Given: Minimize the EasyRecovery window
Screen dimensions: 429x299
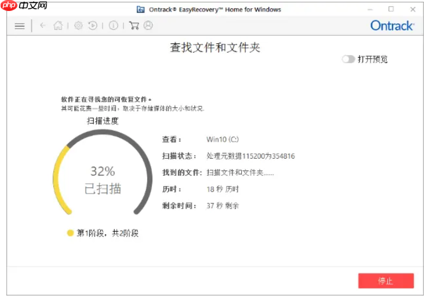Looking at the screenshot, I should point(370,10).
